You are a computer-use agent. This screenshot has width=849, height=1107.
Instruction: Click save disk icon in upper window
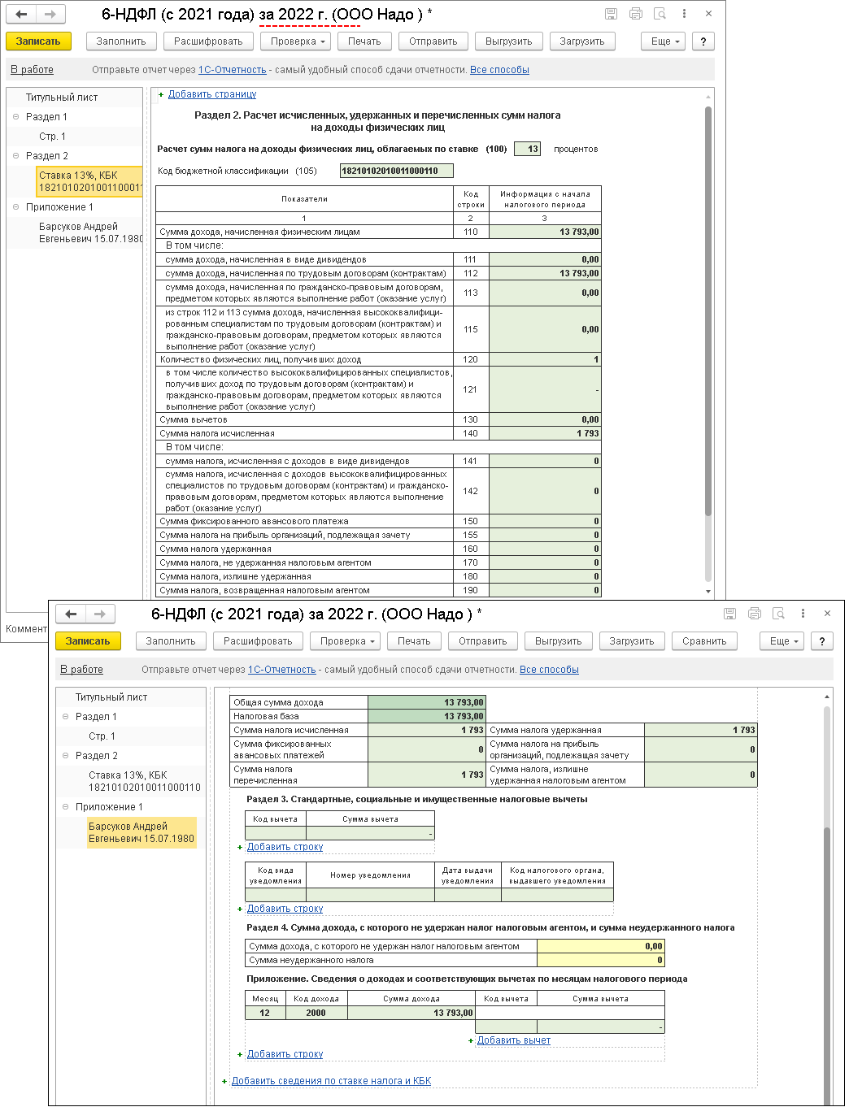[x=611, y=14]
